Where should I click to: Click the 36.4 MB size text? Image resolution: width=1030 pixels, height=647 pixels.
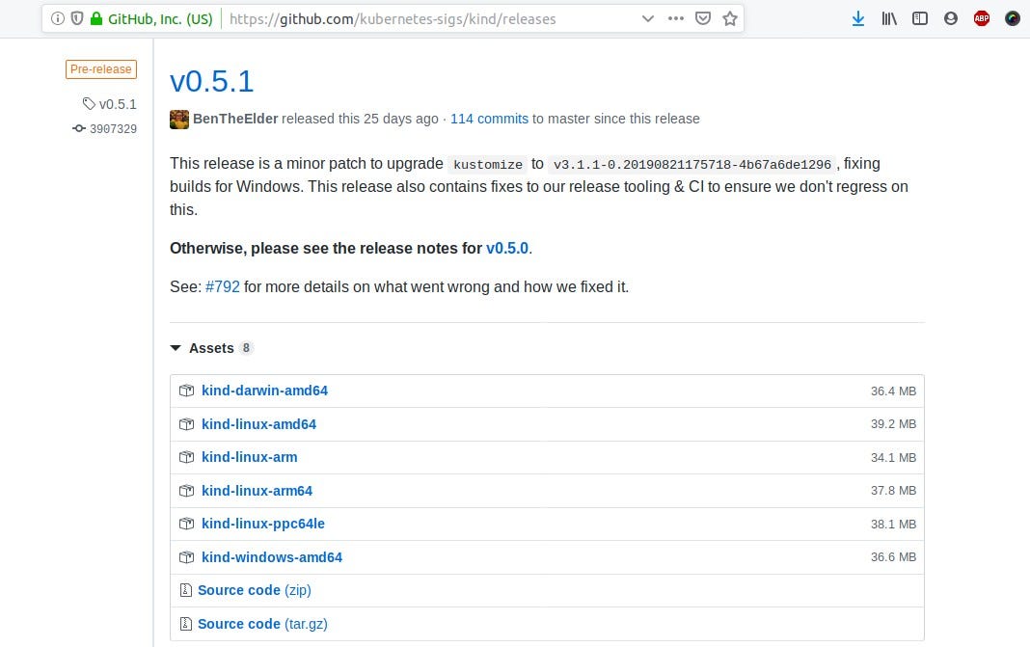[x=893, y=391]
